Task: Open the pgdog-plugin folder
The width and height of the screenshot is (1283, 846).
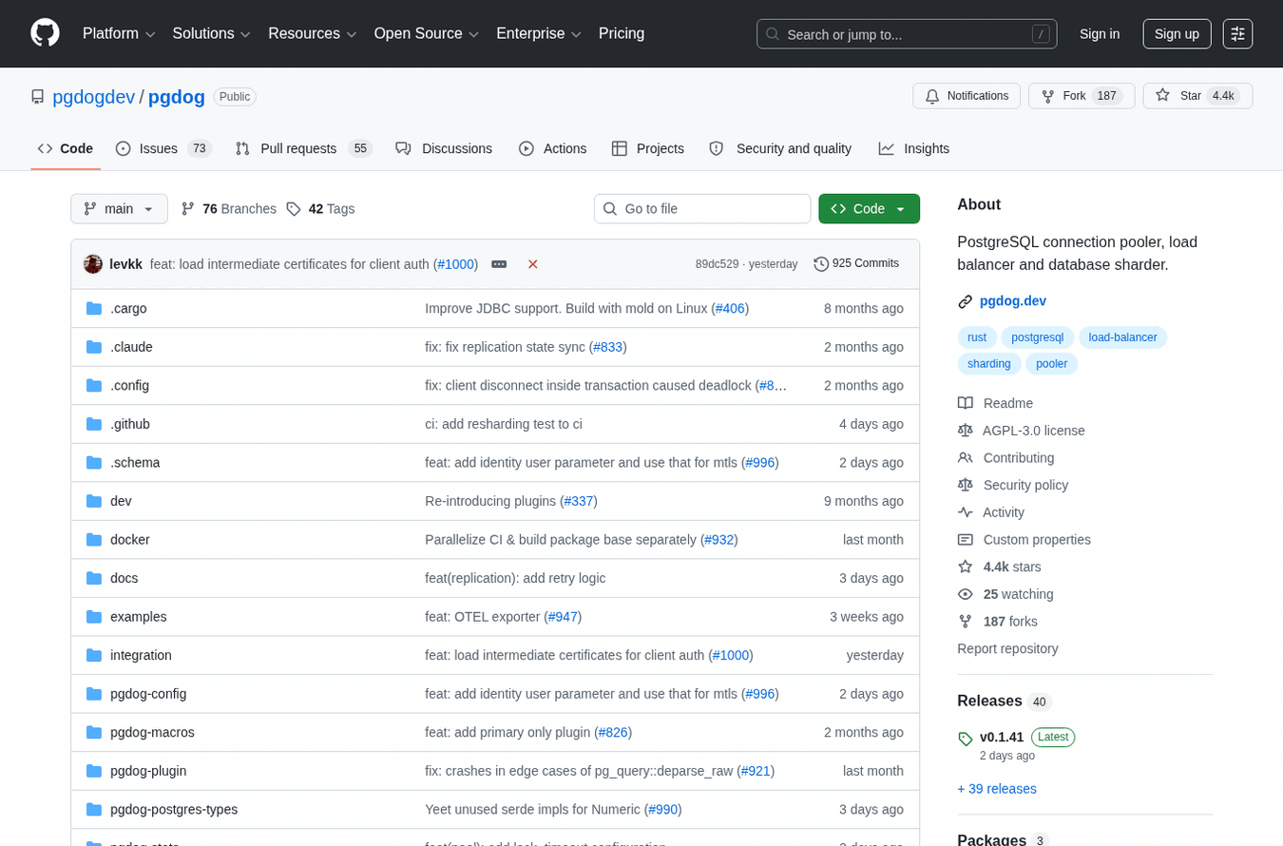Action: point(148,771)
